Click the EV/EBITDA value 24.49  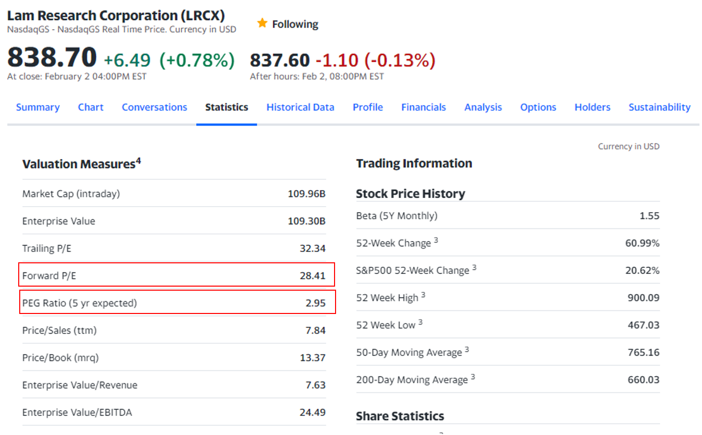pyautogui.click(x=312, y=412)
